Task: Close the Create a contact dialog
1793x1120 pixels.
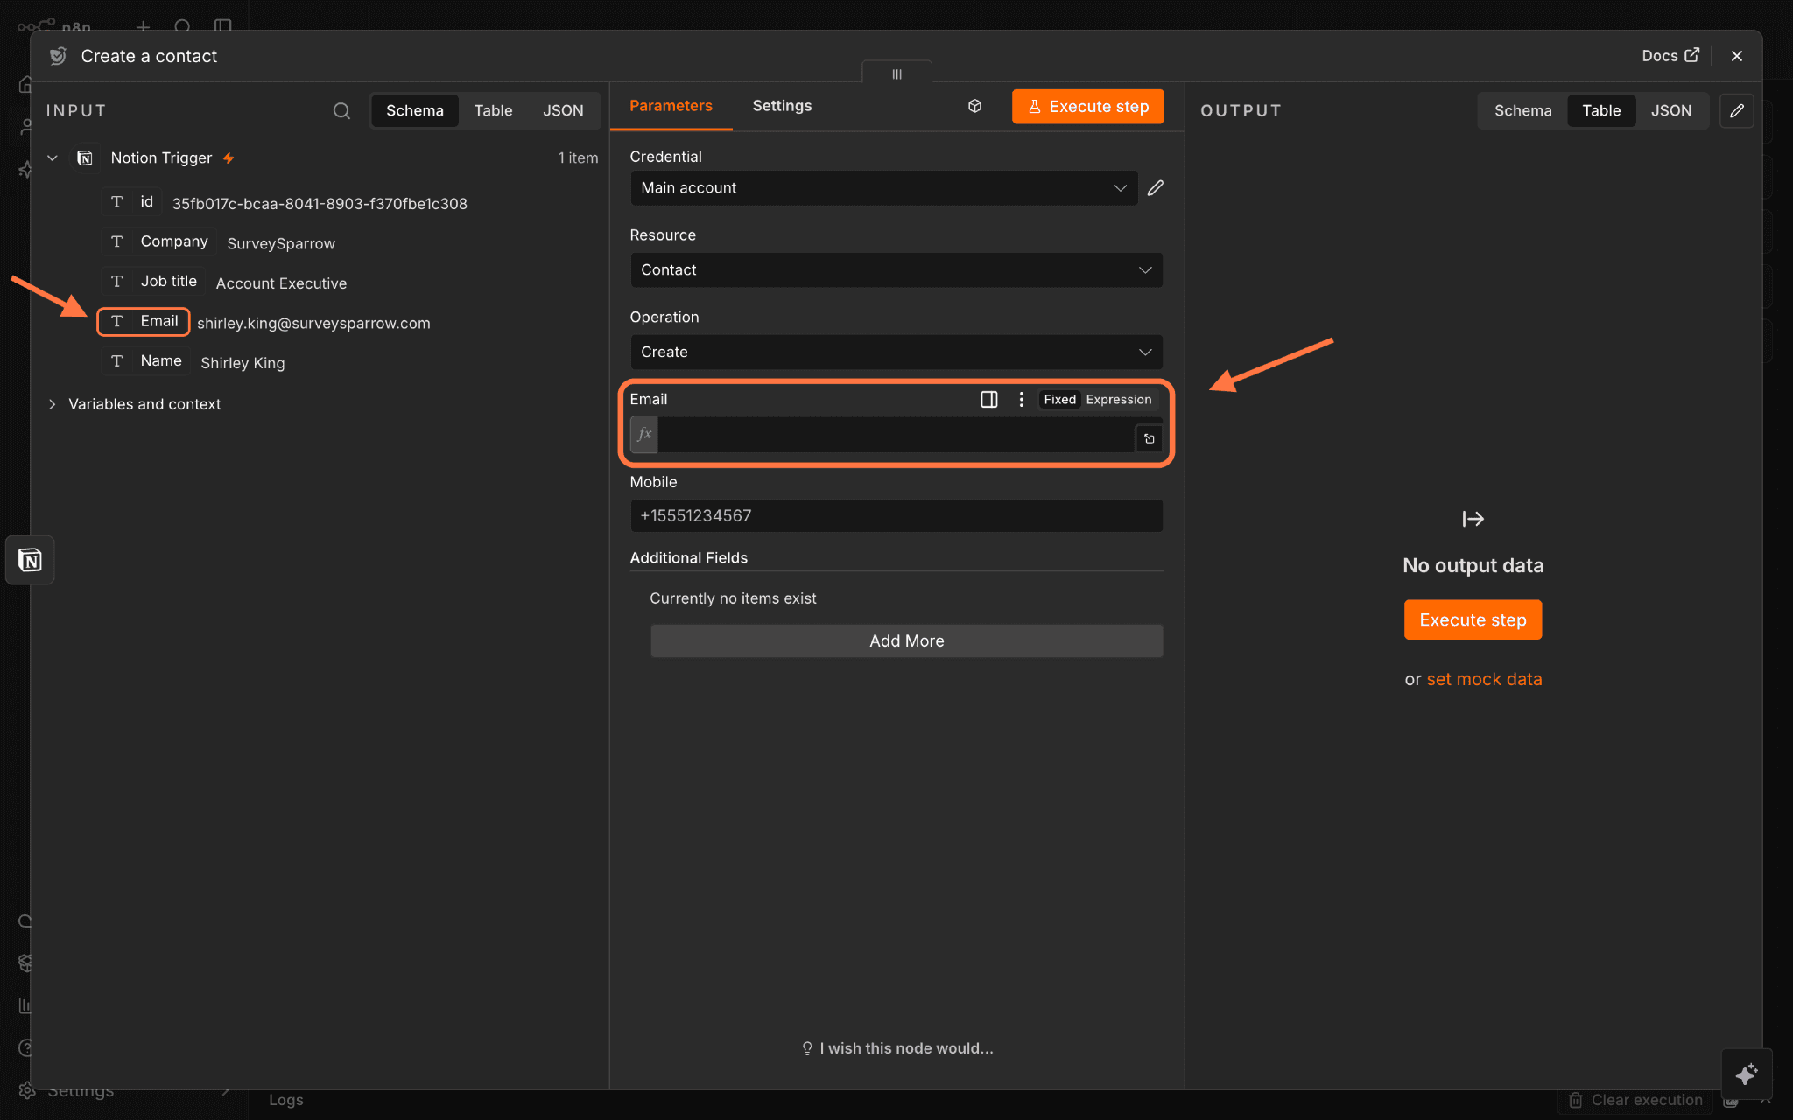Action: 1737,56
